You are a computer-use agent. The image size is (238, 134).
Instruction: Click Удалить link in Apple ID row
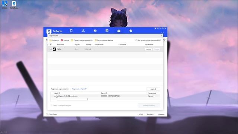click(150, 96)
